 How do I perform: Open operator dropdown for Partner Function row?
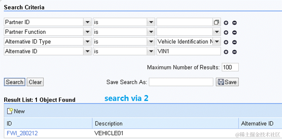[151, 32]
